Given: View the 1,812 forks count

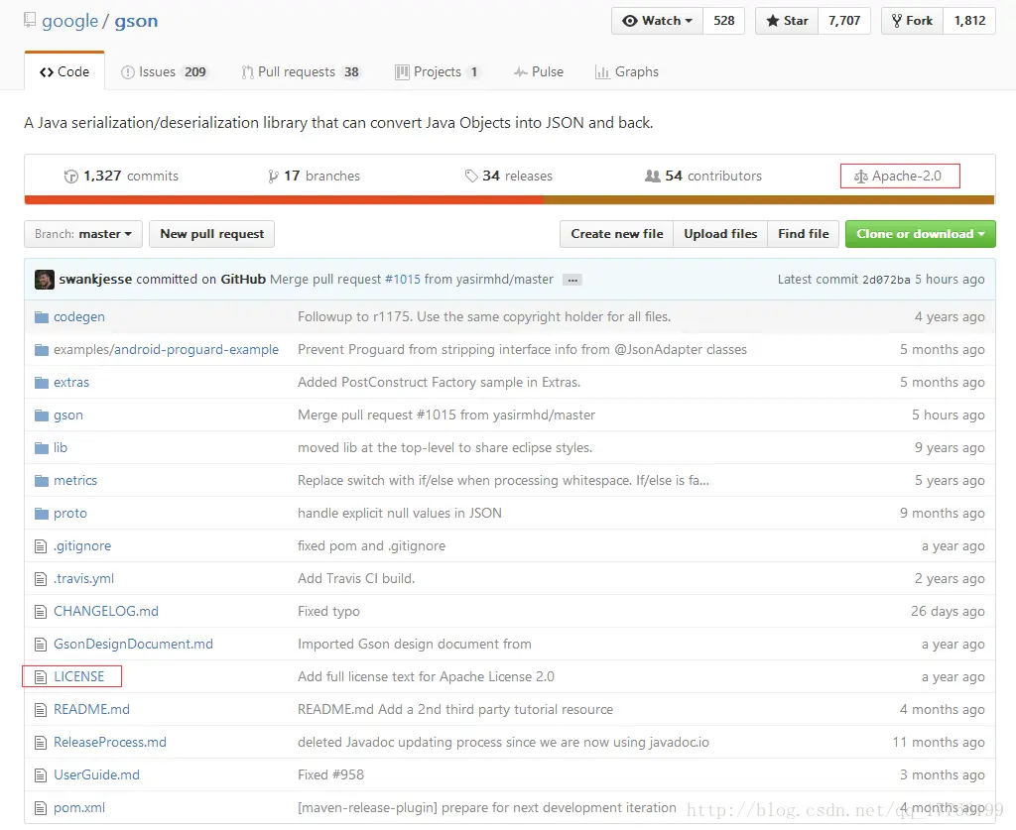Looking at the screenshot, I should [969, 21].
